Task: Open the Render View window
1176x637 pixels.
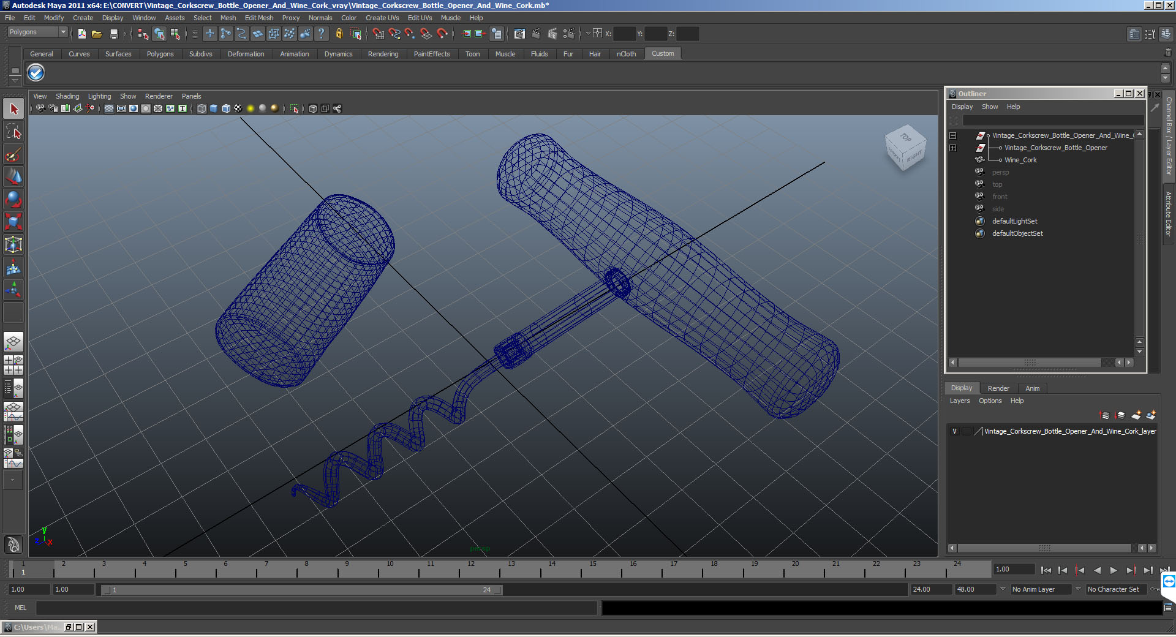Action: point(520,34)
